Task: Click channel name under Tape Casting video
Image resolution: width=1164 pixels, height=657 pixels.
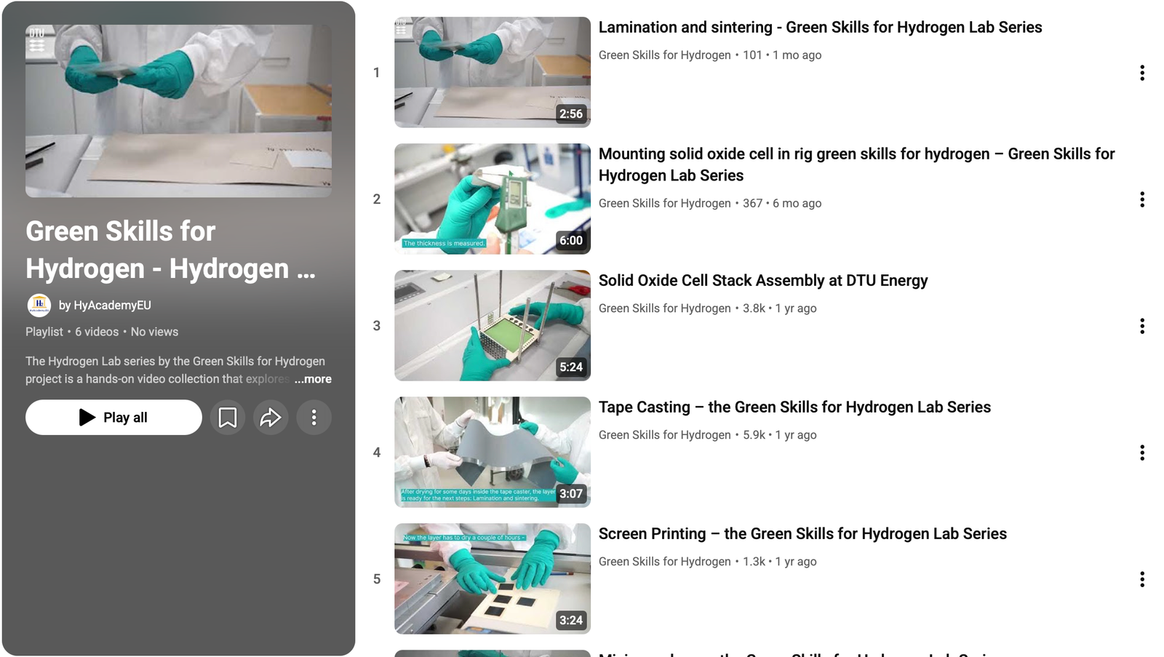Action: pyautogui.click(x=664, y=435)
